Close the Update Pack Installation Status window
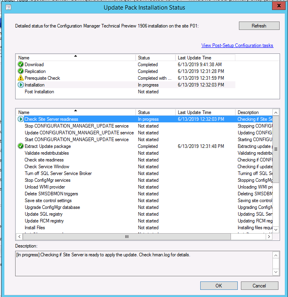 coord(279,6)
